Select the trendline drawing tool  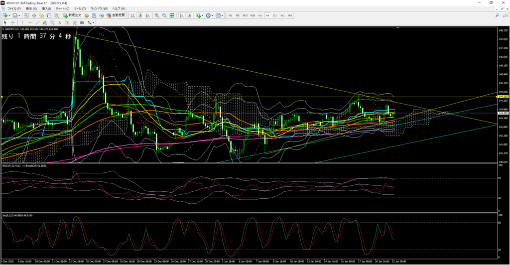pyautogui.click(x=37, y=23)
